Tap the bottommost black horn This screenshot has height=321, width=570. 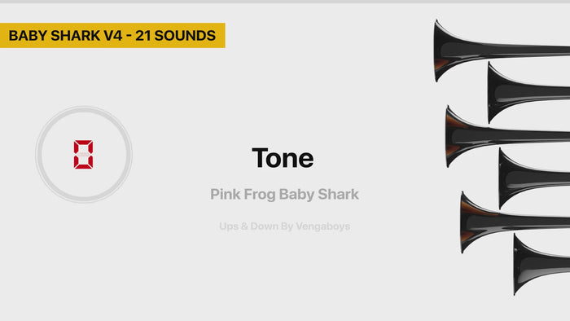(x=541, y=264)
